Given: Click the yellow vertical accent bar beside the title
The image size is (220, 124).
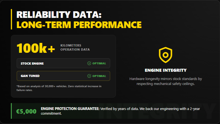Looking at the screenshot, I should 12,19.
